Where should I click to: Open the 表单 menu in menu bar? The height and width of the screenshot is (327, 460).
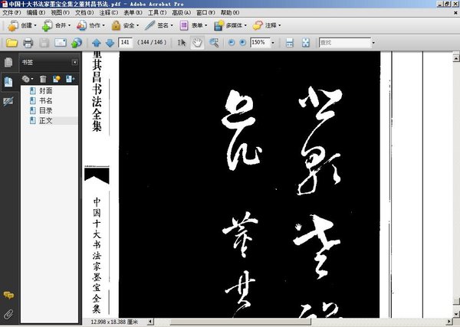coord(133,12)
